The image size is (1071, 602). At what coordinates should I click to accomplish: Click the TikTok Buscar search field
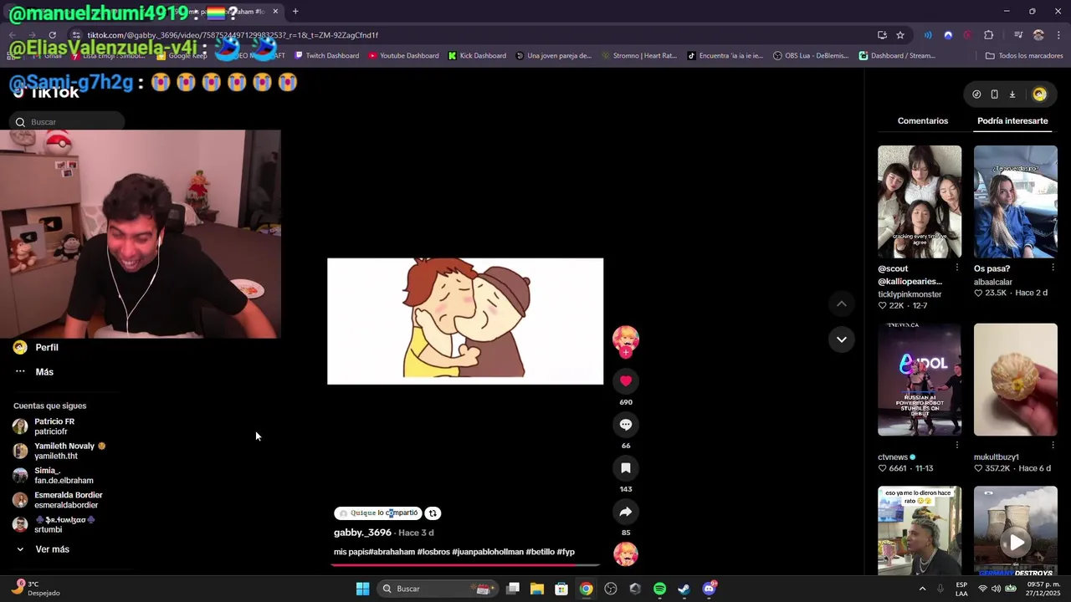coord(69,122)
